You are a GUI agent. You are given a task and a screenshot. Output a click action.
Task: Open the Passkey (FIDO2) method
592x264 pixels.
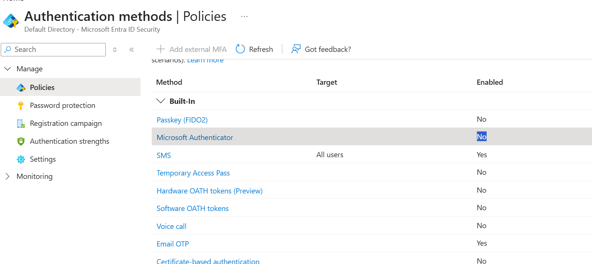pos(182,120)
